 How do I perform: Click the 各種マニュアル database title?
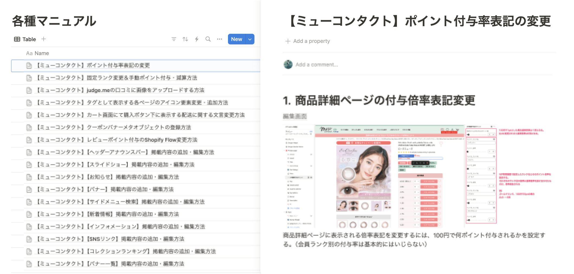54,21
